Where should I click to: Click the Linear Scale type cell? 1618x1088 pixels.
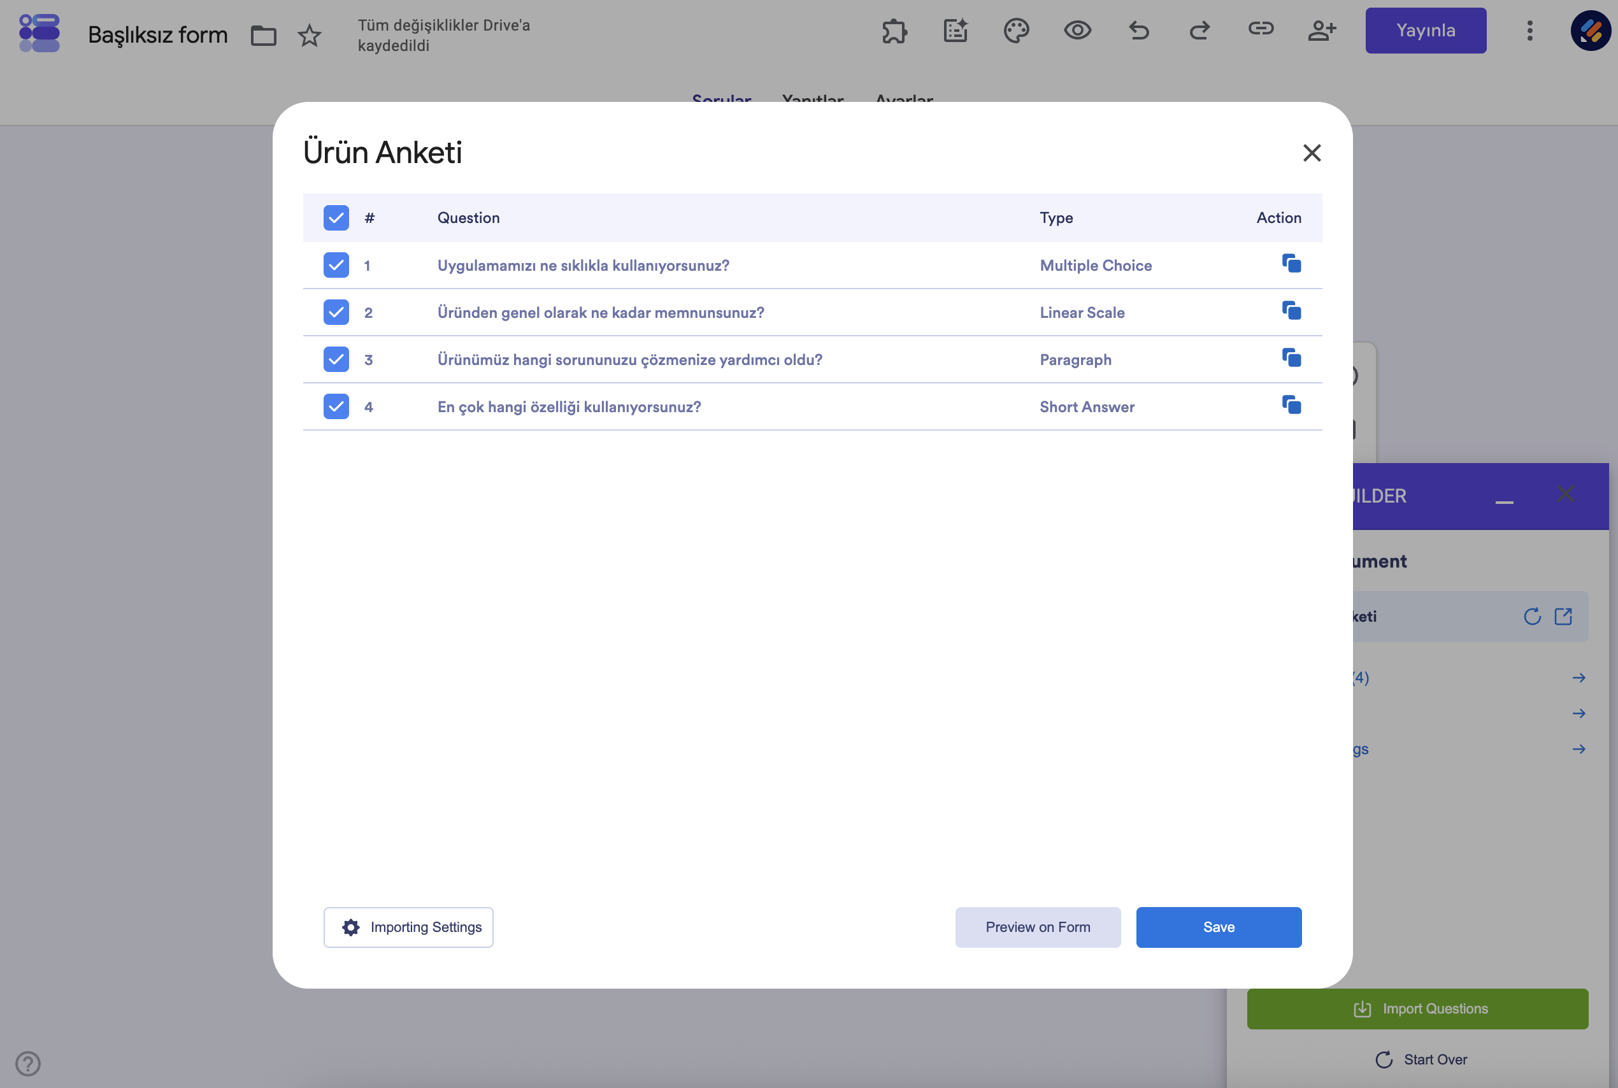[1082, 312]
